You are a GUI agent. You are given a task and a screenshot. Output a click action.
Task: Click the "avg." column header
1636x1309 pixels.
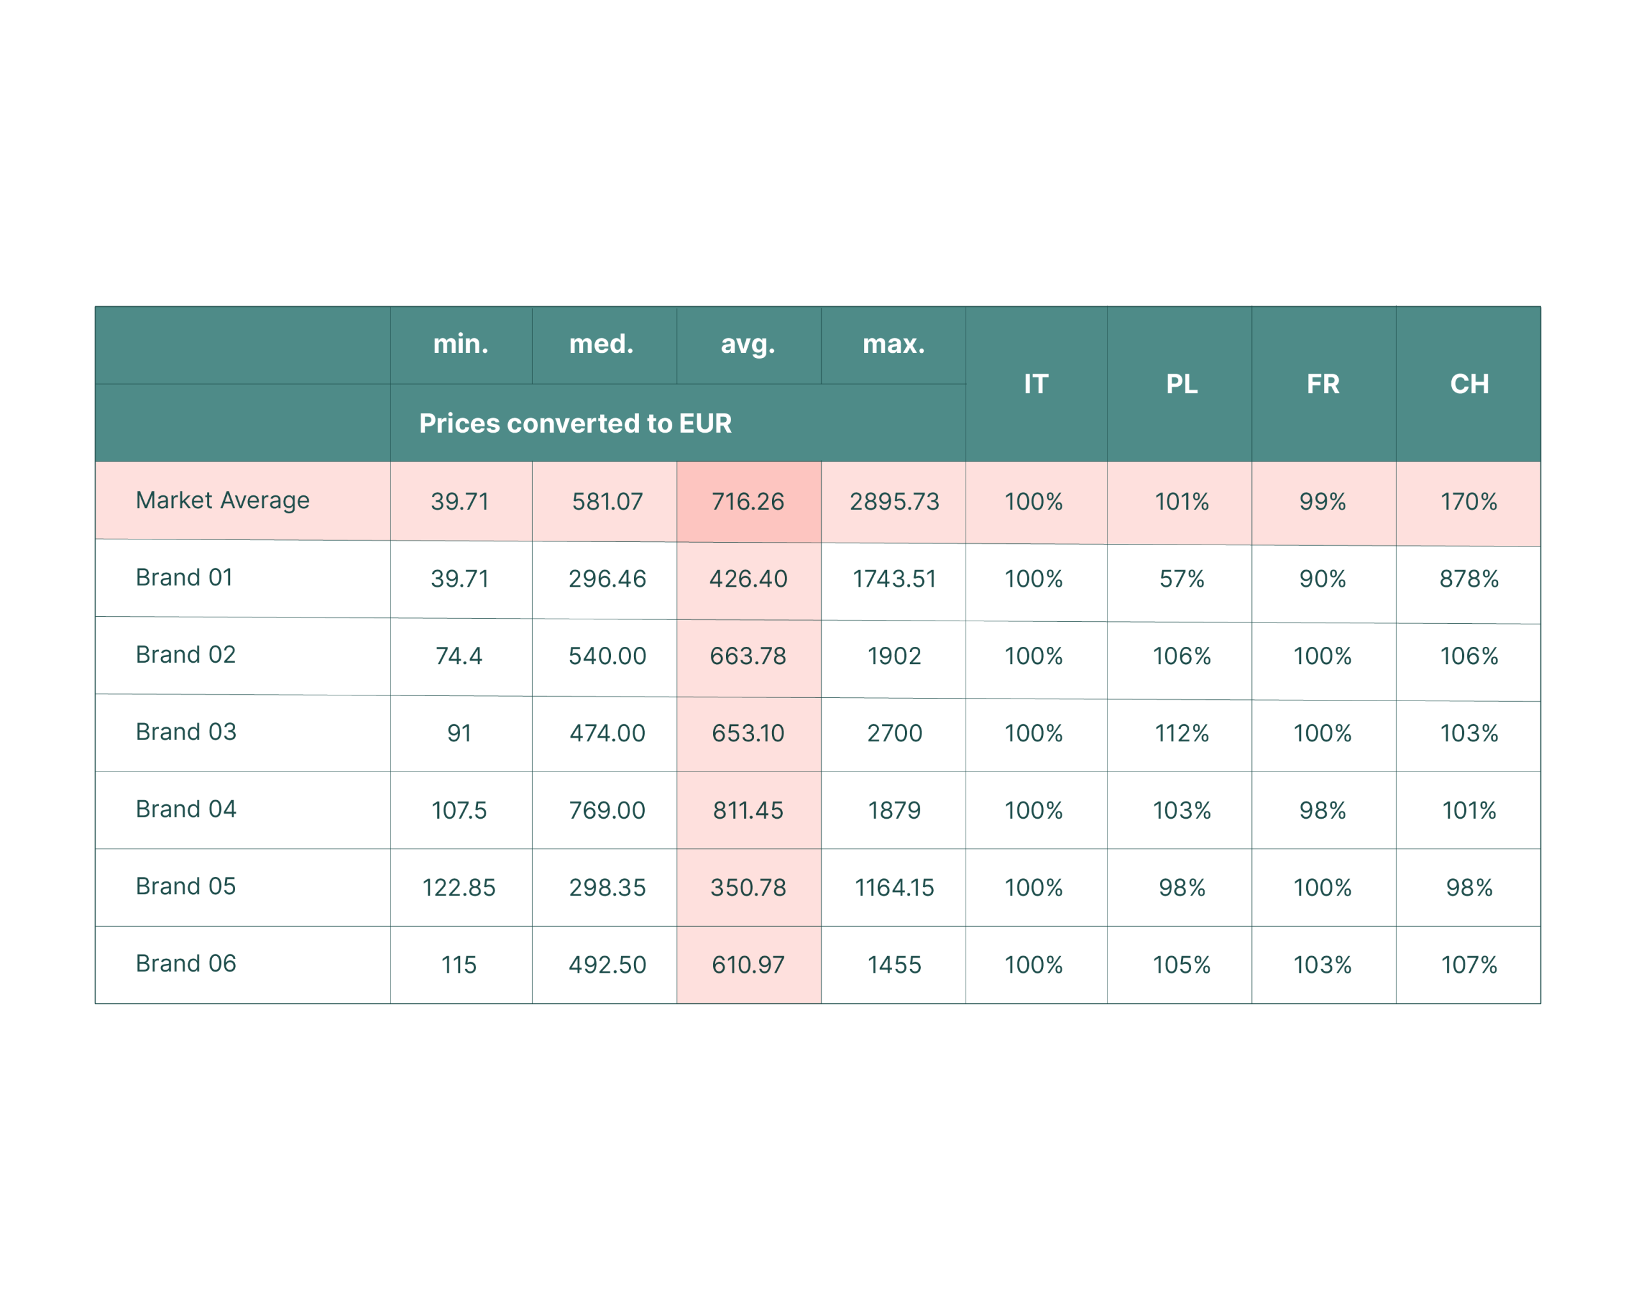tap(748, 345)
